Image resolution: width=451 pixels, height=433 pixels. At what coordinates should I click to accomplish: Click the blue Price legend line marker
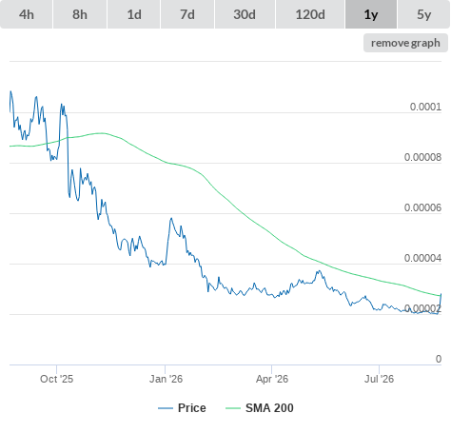(x=166, y=408)
